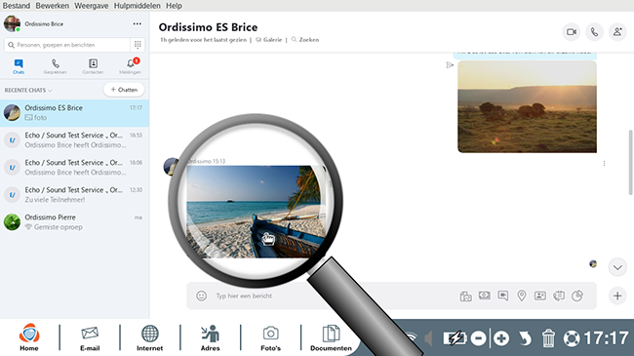Open the E-mail app in bottom bar
The width and height of the screenshot is (634, 356).
90,338
